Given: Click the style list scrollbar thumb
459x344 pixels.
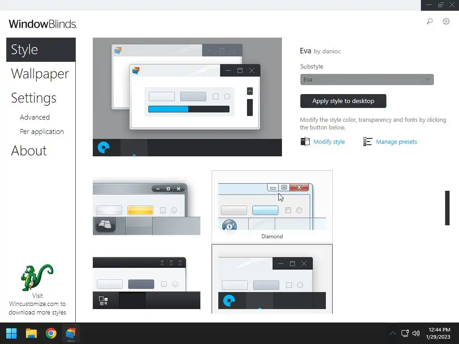Looking at the screenshot, I should pos(447,208).
